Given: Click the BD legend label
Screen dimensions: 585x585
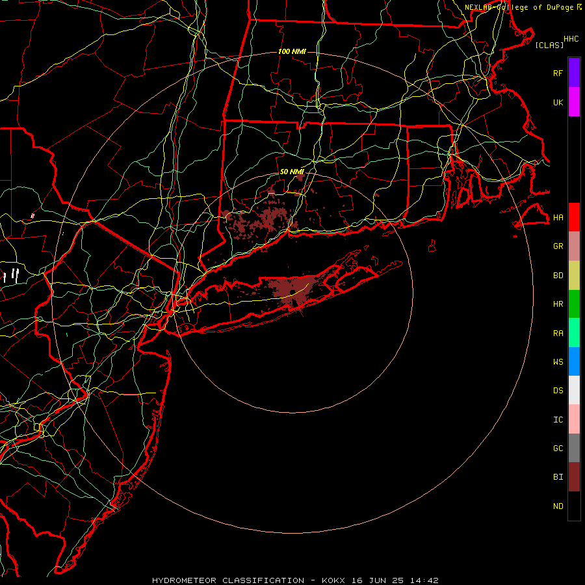Looking at the screenshot, I should point(558,276).
